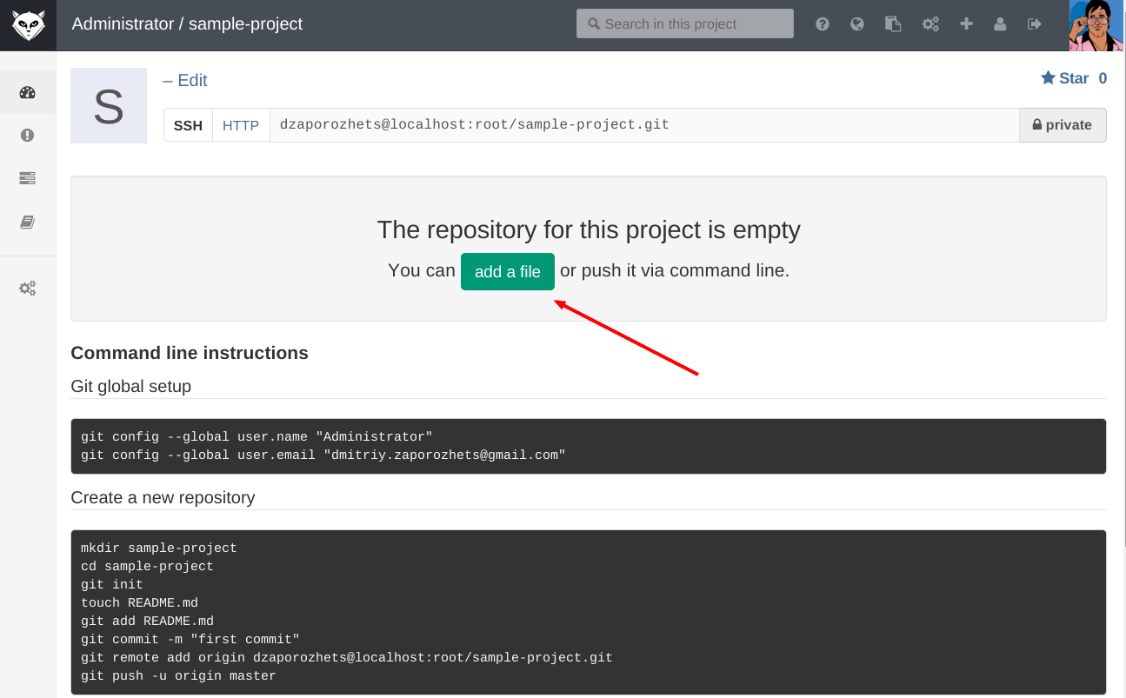Create new project with plus icon
This screenshot has height=698, width=1126.
point(966,24)
